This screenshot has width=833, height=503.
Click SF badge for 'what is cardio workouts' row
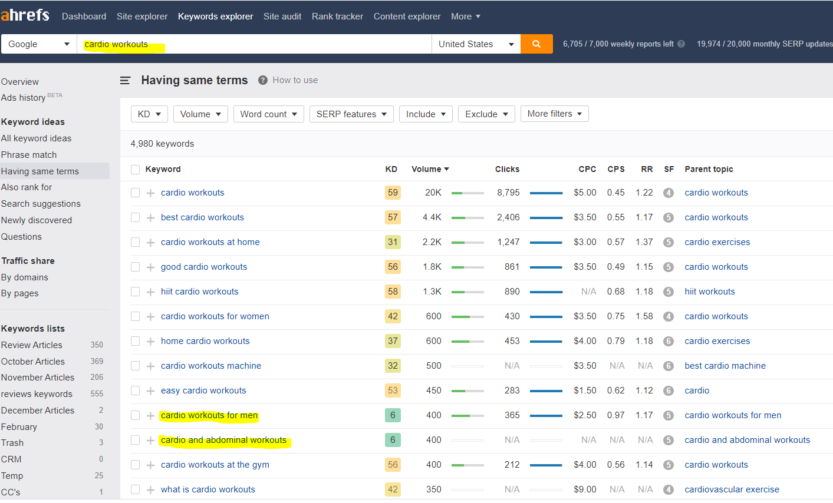point(669,489)
